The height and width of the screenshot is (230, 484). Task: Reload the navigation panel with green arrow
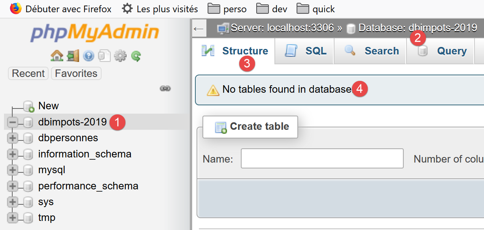pyautogui.click(x=136, y=56)
